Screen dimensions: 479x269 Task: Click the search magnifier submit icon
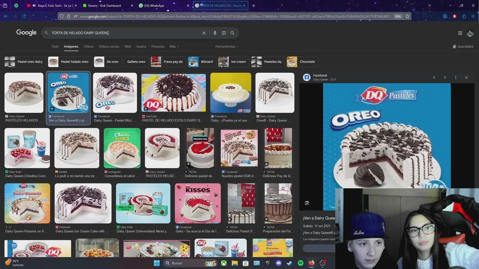point(232,33)
